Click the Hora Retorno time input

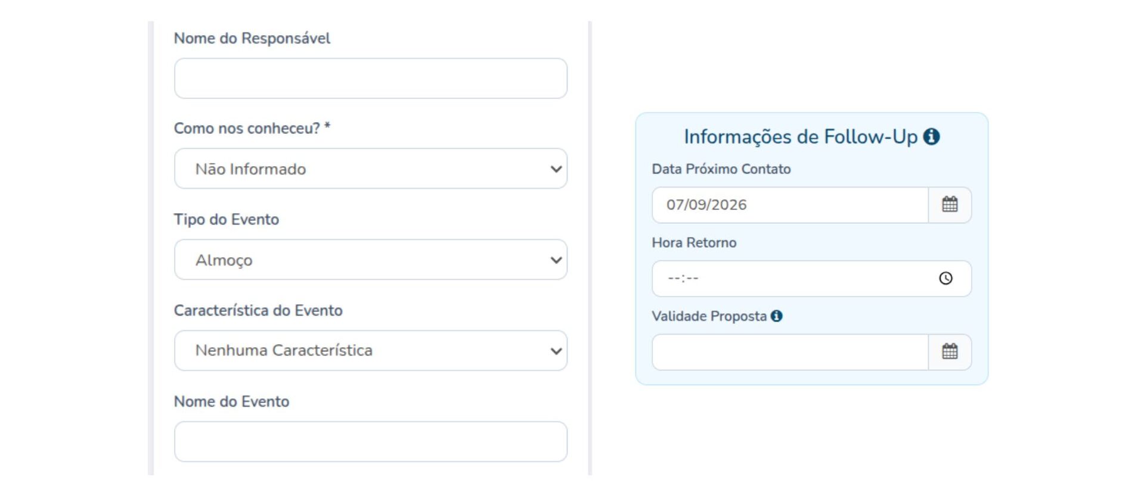pyautogui.click(x=811, y=279)
